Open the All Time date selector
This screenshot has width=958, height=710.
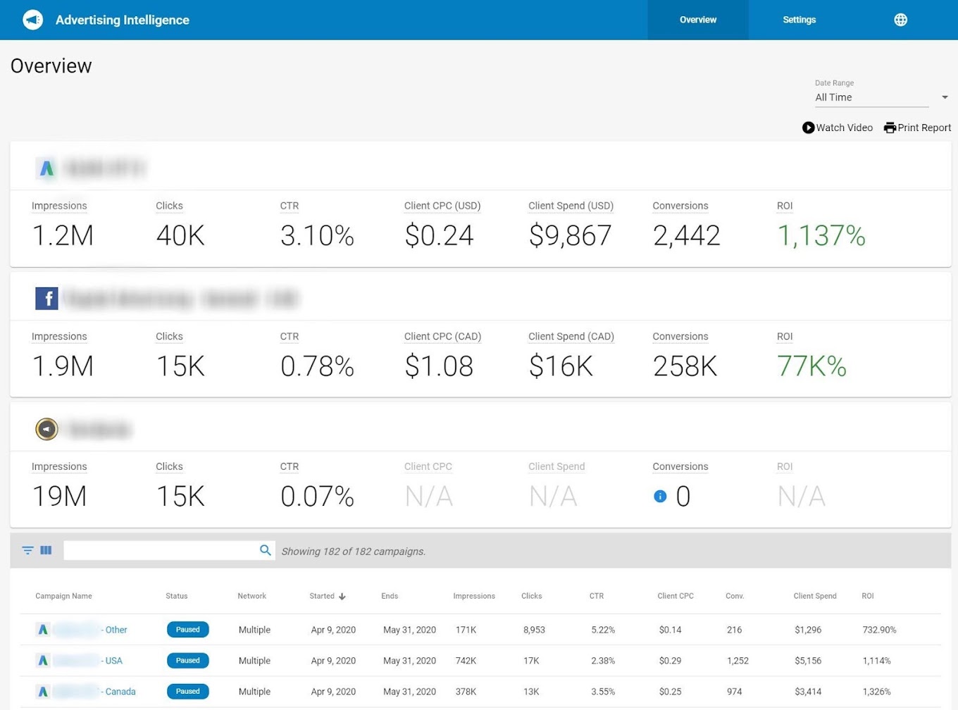pyautogui.click(x=872, y=97)
